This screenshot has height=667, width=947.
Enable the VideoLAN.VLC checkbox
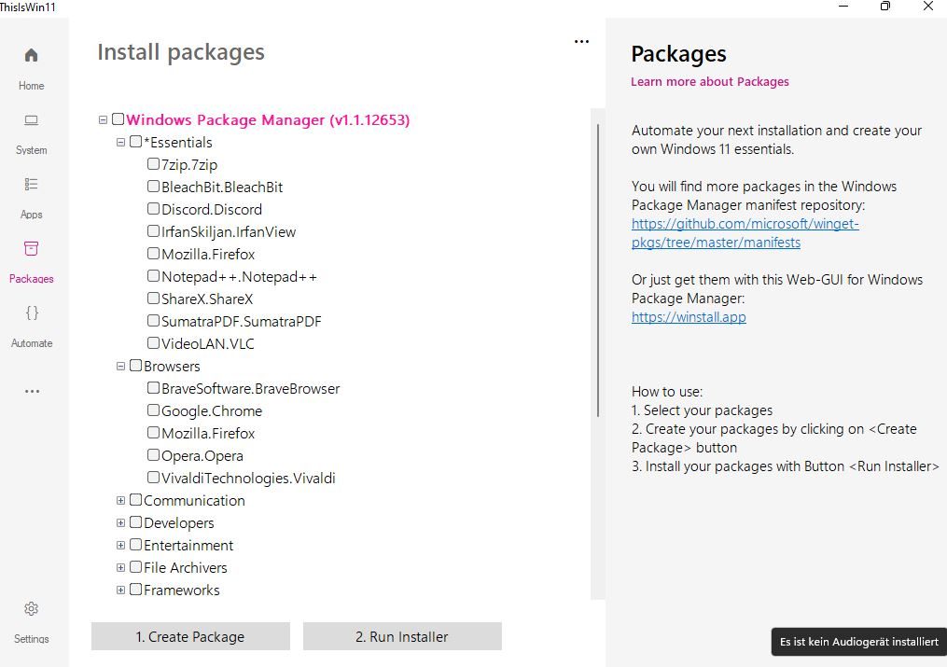pyautogui.click(x=153, y=343)
